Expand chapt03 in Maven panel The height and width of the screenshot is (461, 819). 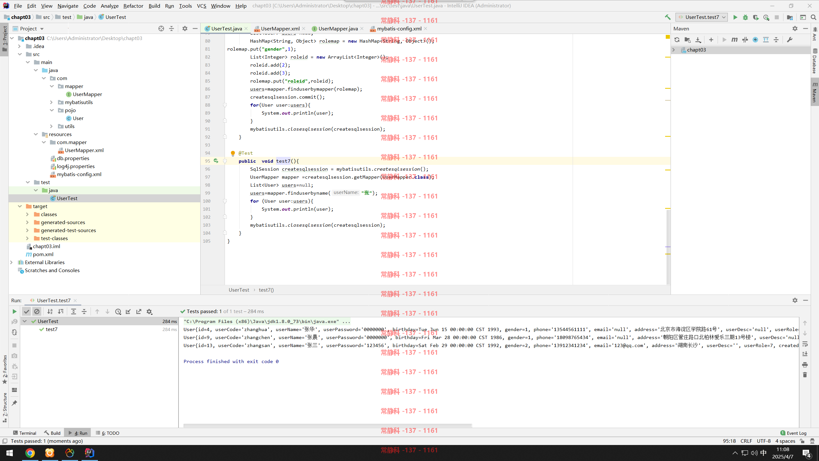tap(674, 50)
